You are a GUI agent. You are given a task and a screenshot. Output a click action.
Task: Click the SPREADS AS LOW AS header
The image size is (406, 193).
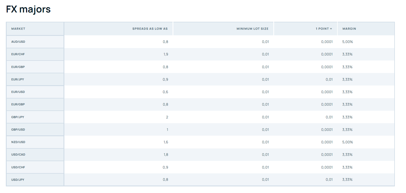[150, 29]
